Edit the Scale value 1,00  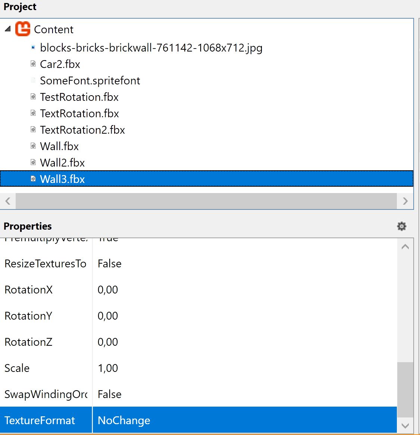(x=108, y=368)
